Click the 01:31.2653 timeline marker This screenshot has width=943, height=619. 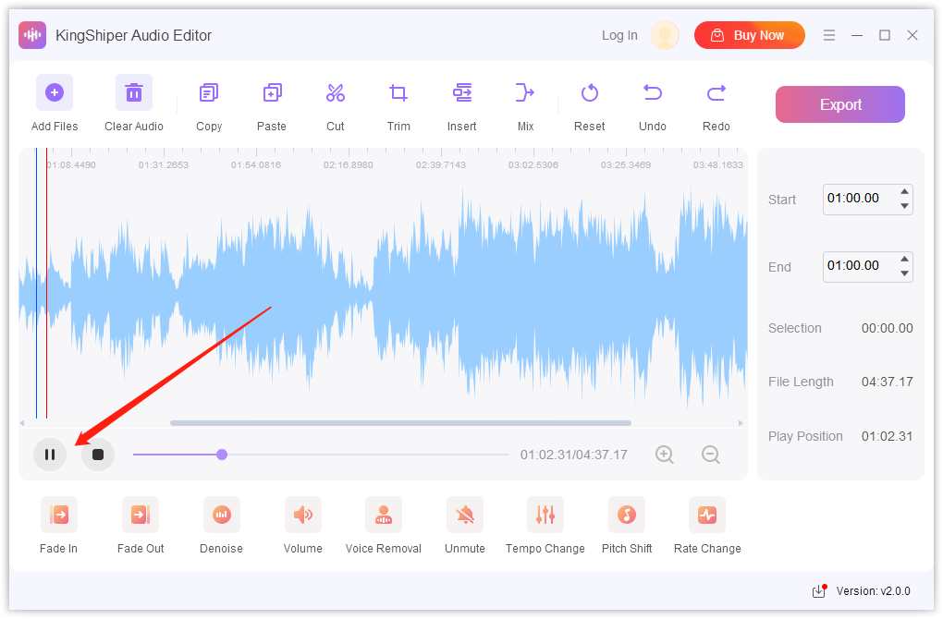coord(164,164)
